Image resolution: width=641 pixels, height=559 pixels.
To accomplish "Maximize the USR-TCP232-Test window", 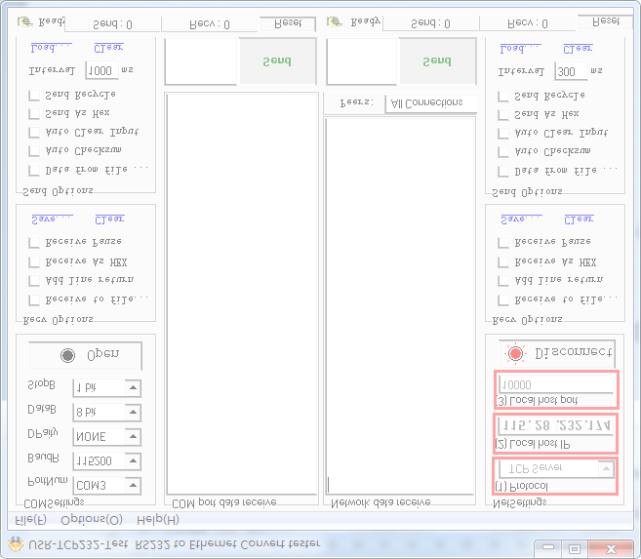I will click(575, 547).
